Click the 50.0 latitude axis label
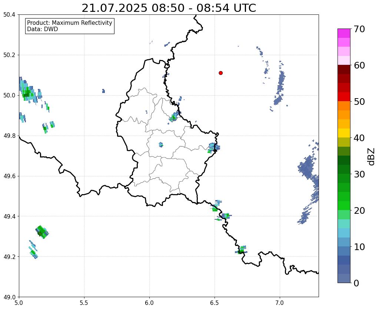The image size is (379, 309). [9, 96]
